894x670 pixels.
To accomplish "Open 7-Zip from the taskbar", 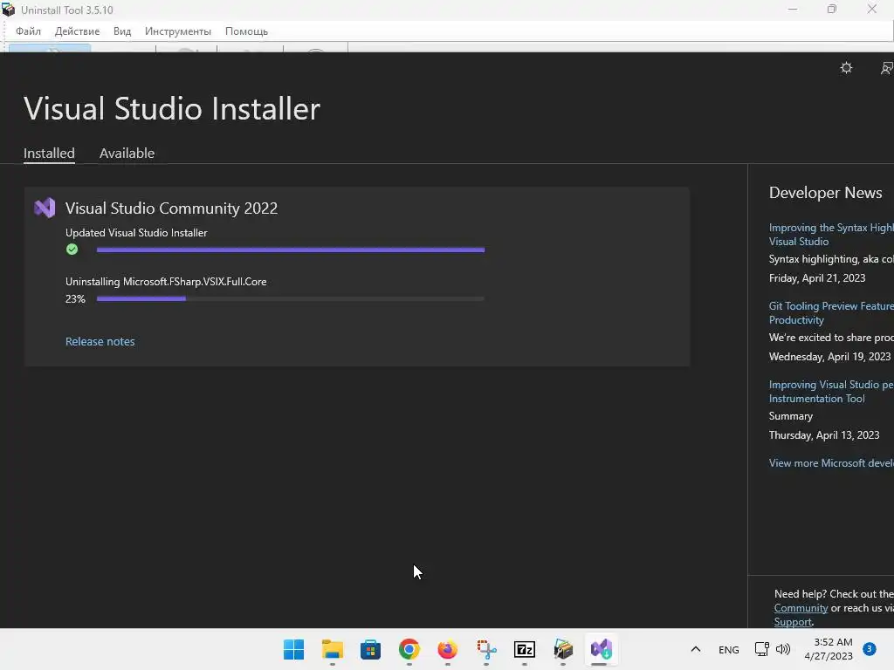I will [525, 649].
